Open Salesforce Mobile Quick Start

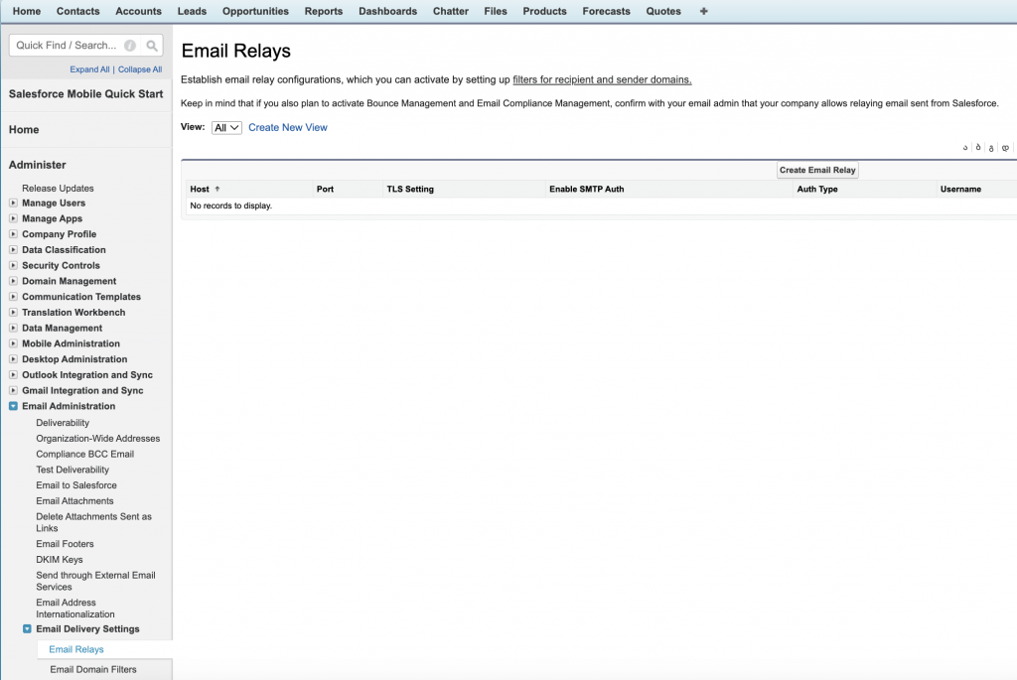tap(85, 94)
